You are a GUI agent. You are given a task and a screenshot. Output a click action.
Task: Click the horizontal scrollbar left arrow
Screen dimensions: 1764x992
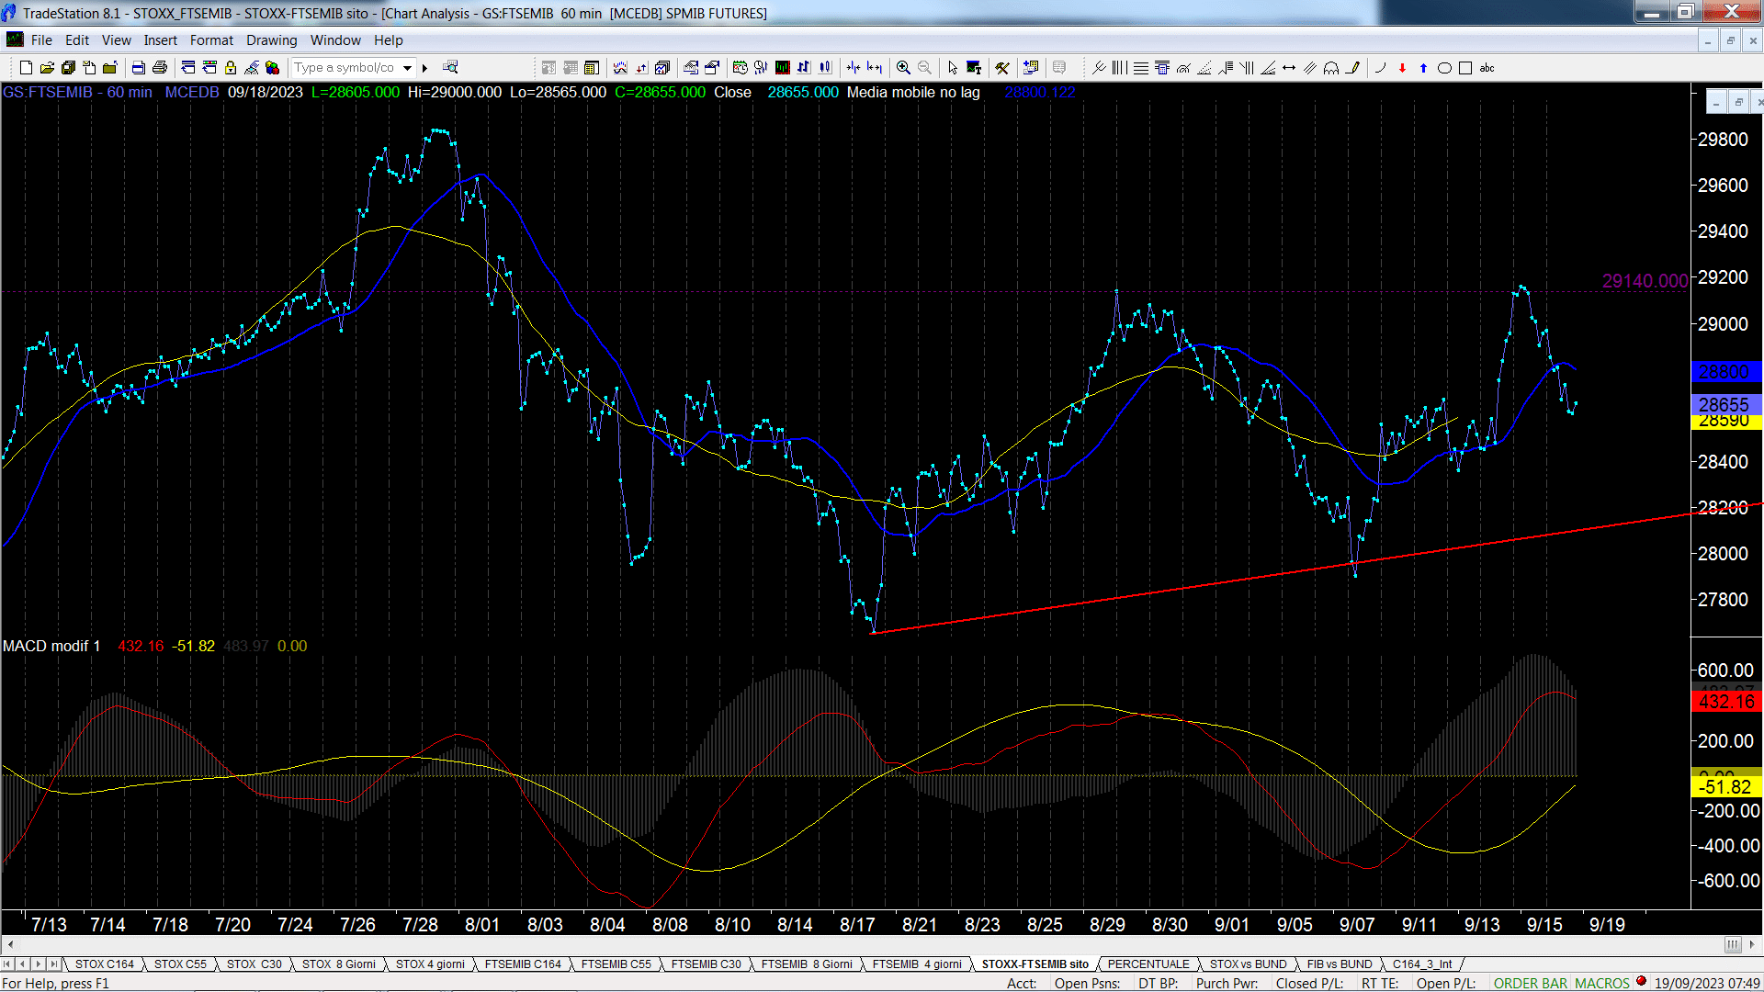[10, 944]
